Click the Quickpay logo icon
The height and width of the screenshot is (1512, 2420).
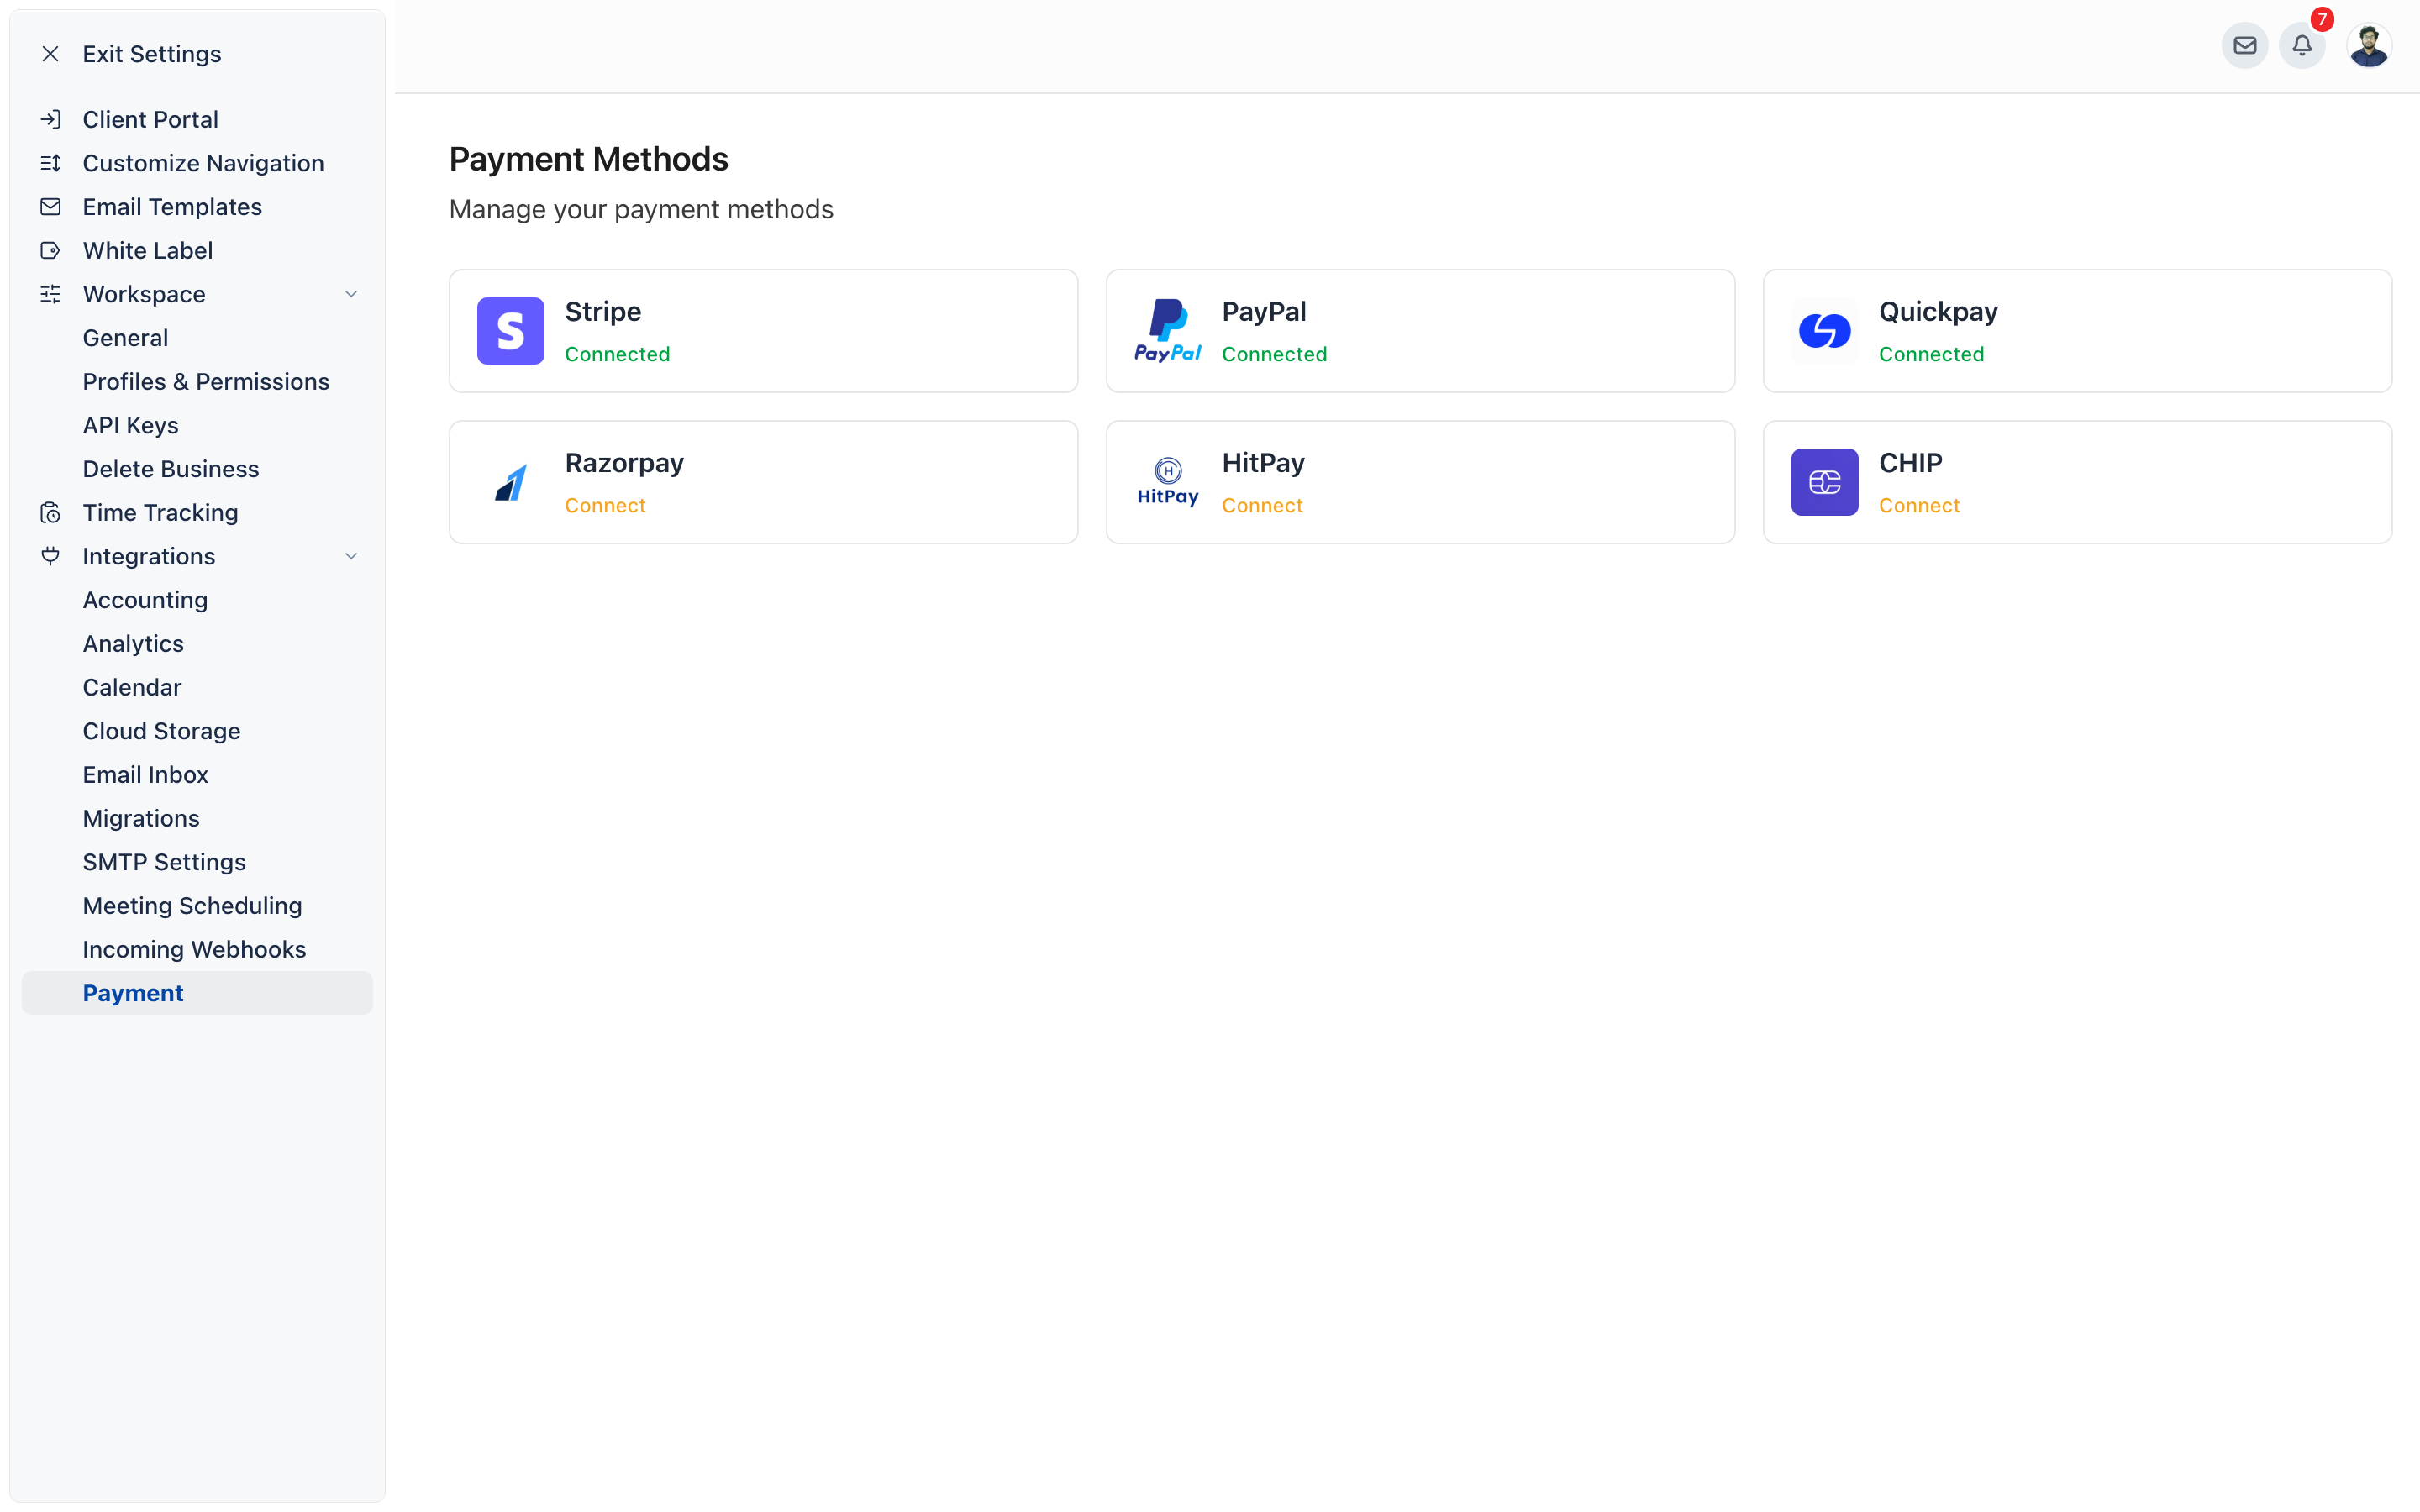pos(1824,331)
